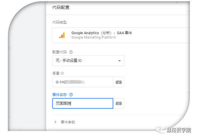Expand the 事件参数 section
Screen dimensions: 197x139
click(65, 122)
